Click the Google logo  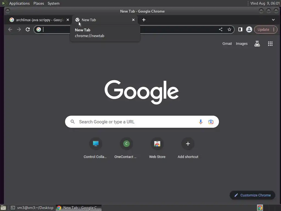click(142, 92)
